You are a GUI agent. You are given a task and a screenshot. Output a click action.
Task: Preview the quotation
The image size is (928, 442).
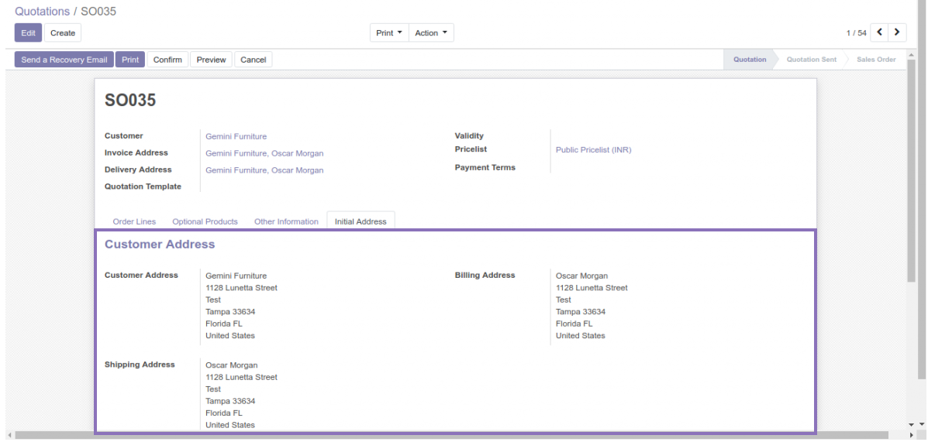pyautogui.click(x=211, y=60)
